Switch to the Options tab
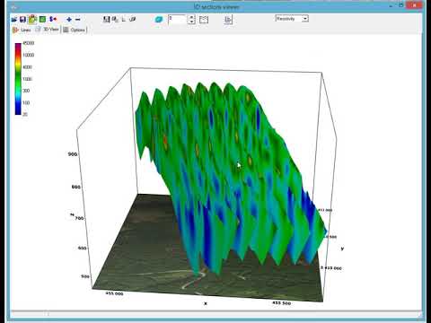The width and height of the screenshot is (431, 323). pos(75,30)
